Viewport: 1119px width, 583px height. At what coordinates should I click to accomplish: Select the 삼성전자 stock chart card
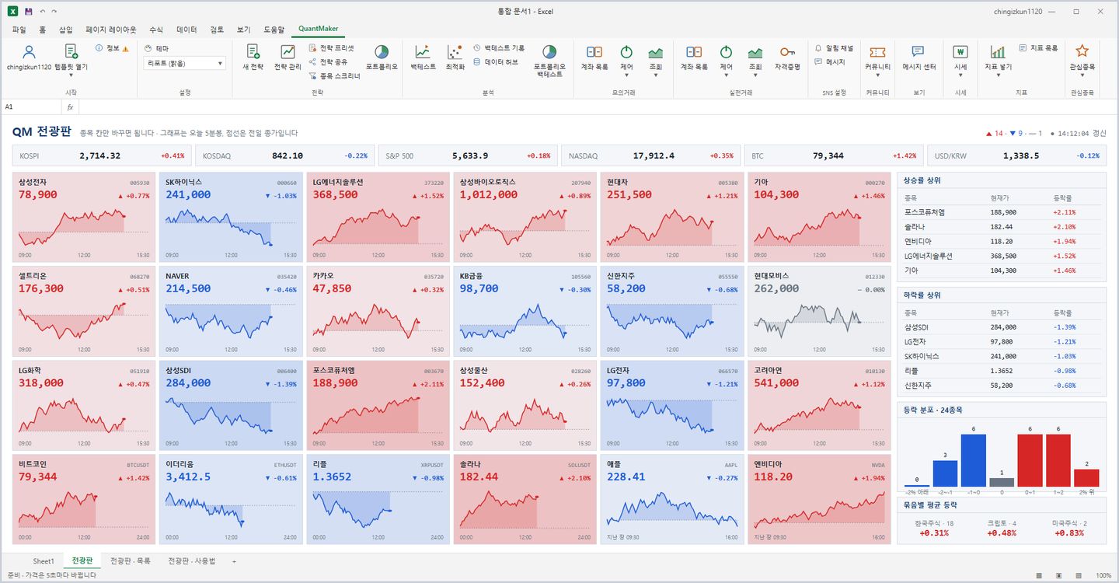tap(82, 217)
